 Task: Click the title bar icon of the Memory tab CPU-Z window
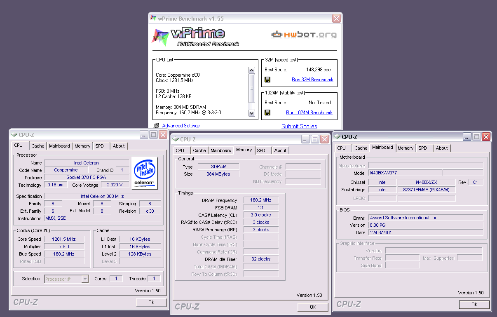click(176, 139)
